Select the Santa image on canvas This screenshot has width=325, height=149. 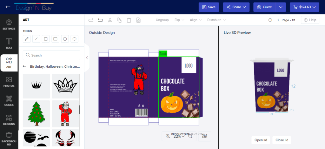[139, 80]
